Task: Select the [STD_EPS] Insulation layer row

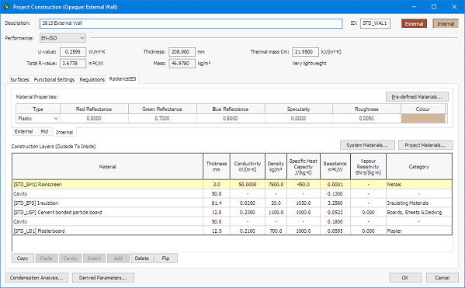Action: [x=232, y=203]
